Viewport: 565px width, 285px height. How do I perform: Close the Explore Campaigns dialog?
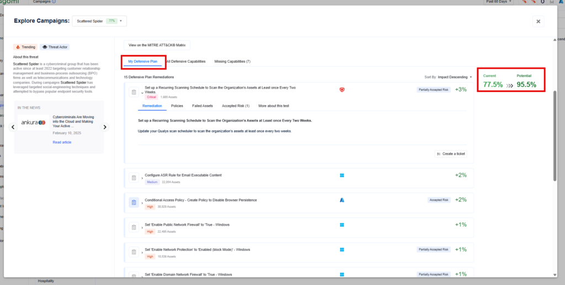pos(538,21)
